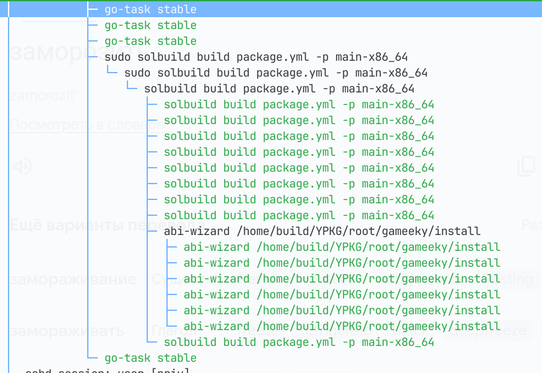The image size is (542, 373).
Task: Click the faded speaker audio icon
Action: click(22, 166)
